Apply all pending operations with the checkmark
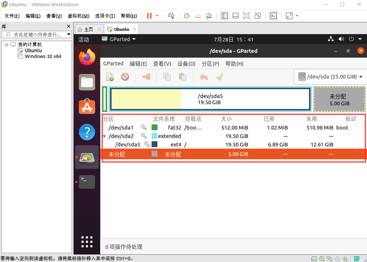This screenshot has height=262, width=367. click(x=220, y=77)
